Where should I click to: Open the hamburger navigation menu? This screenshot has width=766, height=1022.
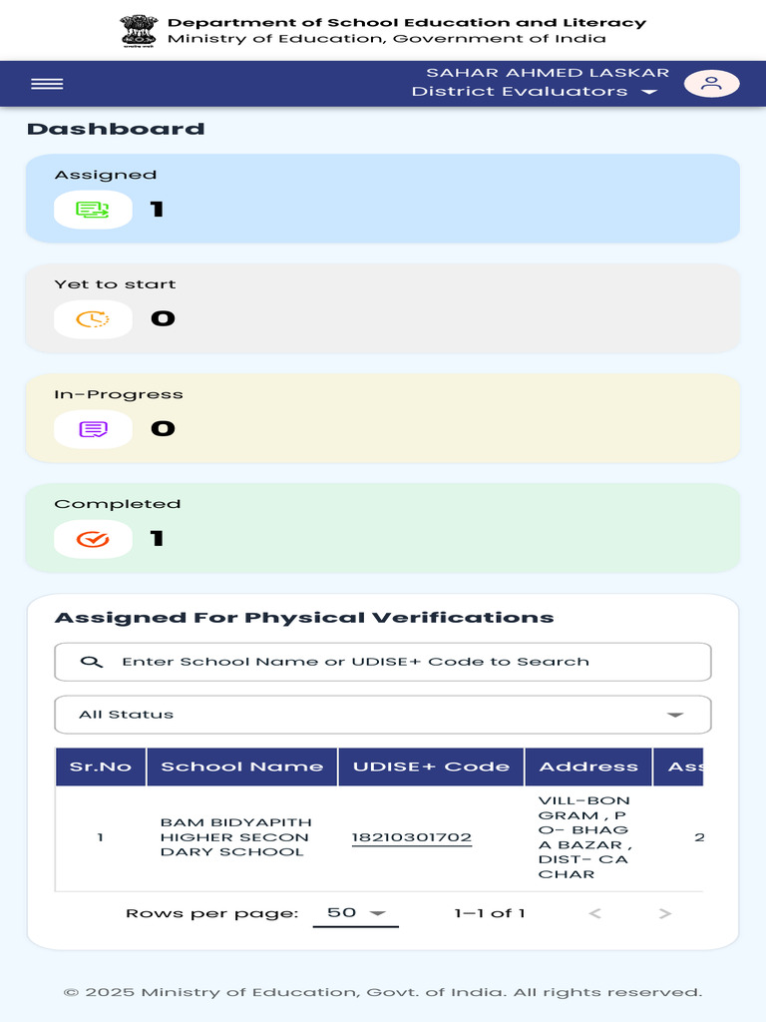point(47,84)
